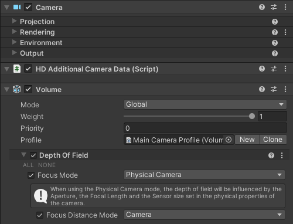The width and height of the screenshot is (293, 224).
Task: Open help for Environment section
Action: 275,43
